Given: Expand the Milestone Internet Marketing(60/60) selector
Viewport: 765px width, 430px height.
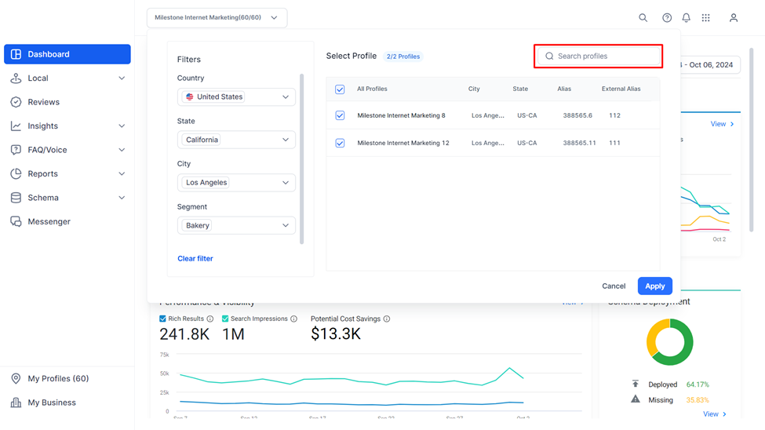Looking at the screenshot, I should click(217, 17).
